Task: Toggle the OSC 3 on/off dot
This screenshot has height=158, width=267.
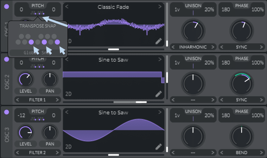Action: click(x=7, y=112)
